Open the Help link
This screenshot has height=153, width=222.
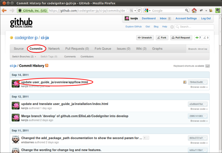point(165,27)
